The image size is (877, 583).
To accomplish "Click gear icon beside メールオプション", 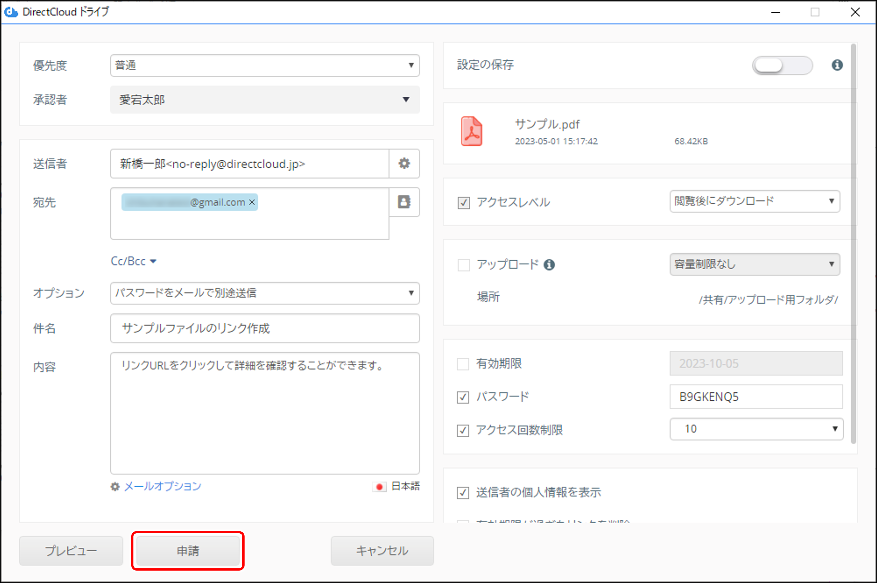I will tap(115, 486).
